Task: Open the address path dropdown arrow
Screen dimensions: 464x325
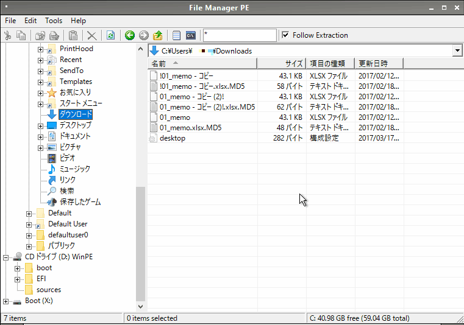Action: coord(457,51)
